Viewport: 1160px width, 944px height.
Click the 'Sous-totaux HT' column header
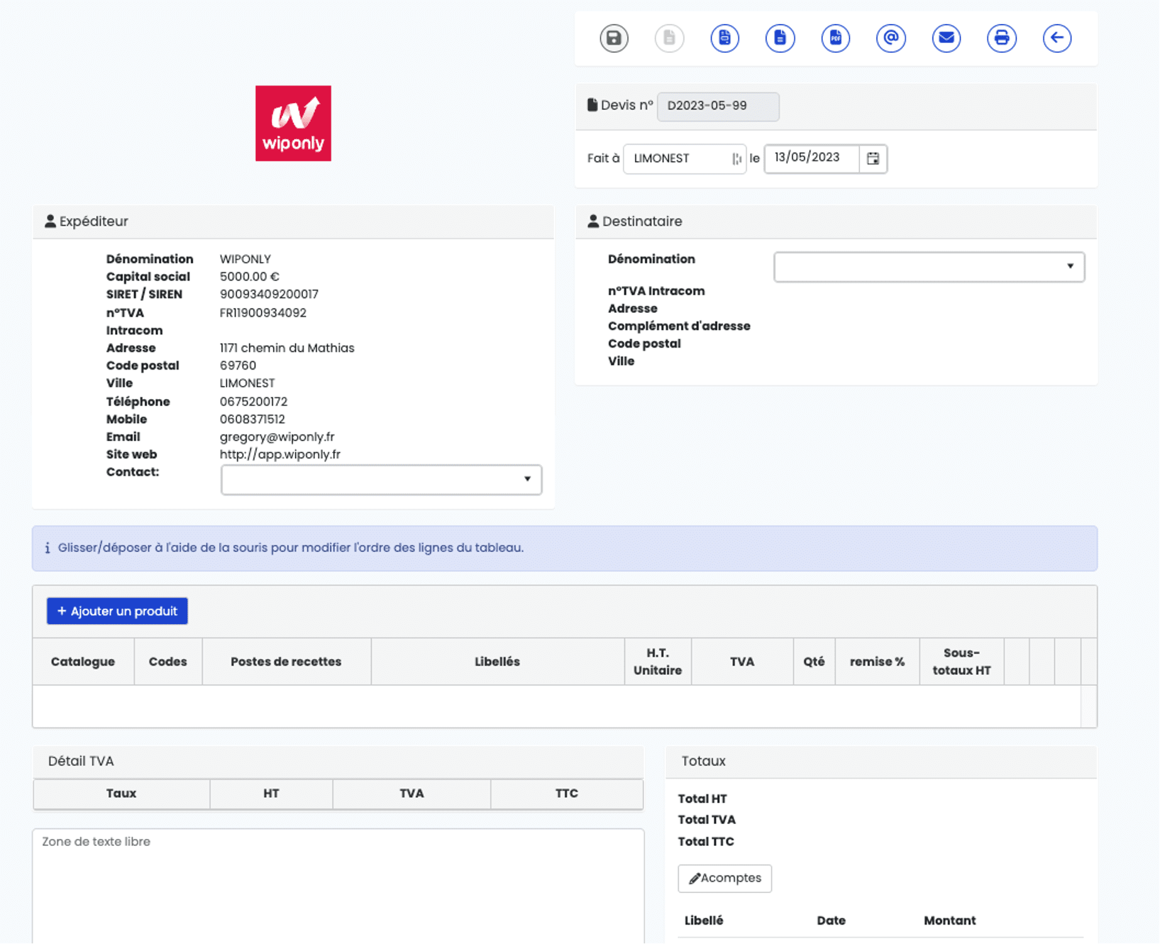click(961, 661)
